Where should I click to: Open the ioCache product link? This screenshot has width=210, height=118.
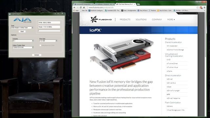(x=169, y=71)
